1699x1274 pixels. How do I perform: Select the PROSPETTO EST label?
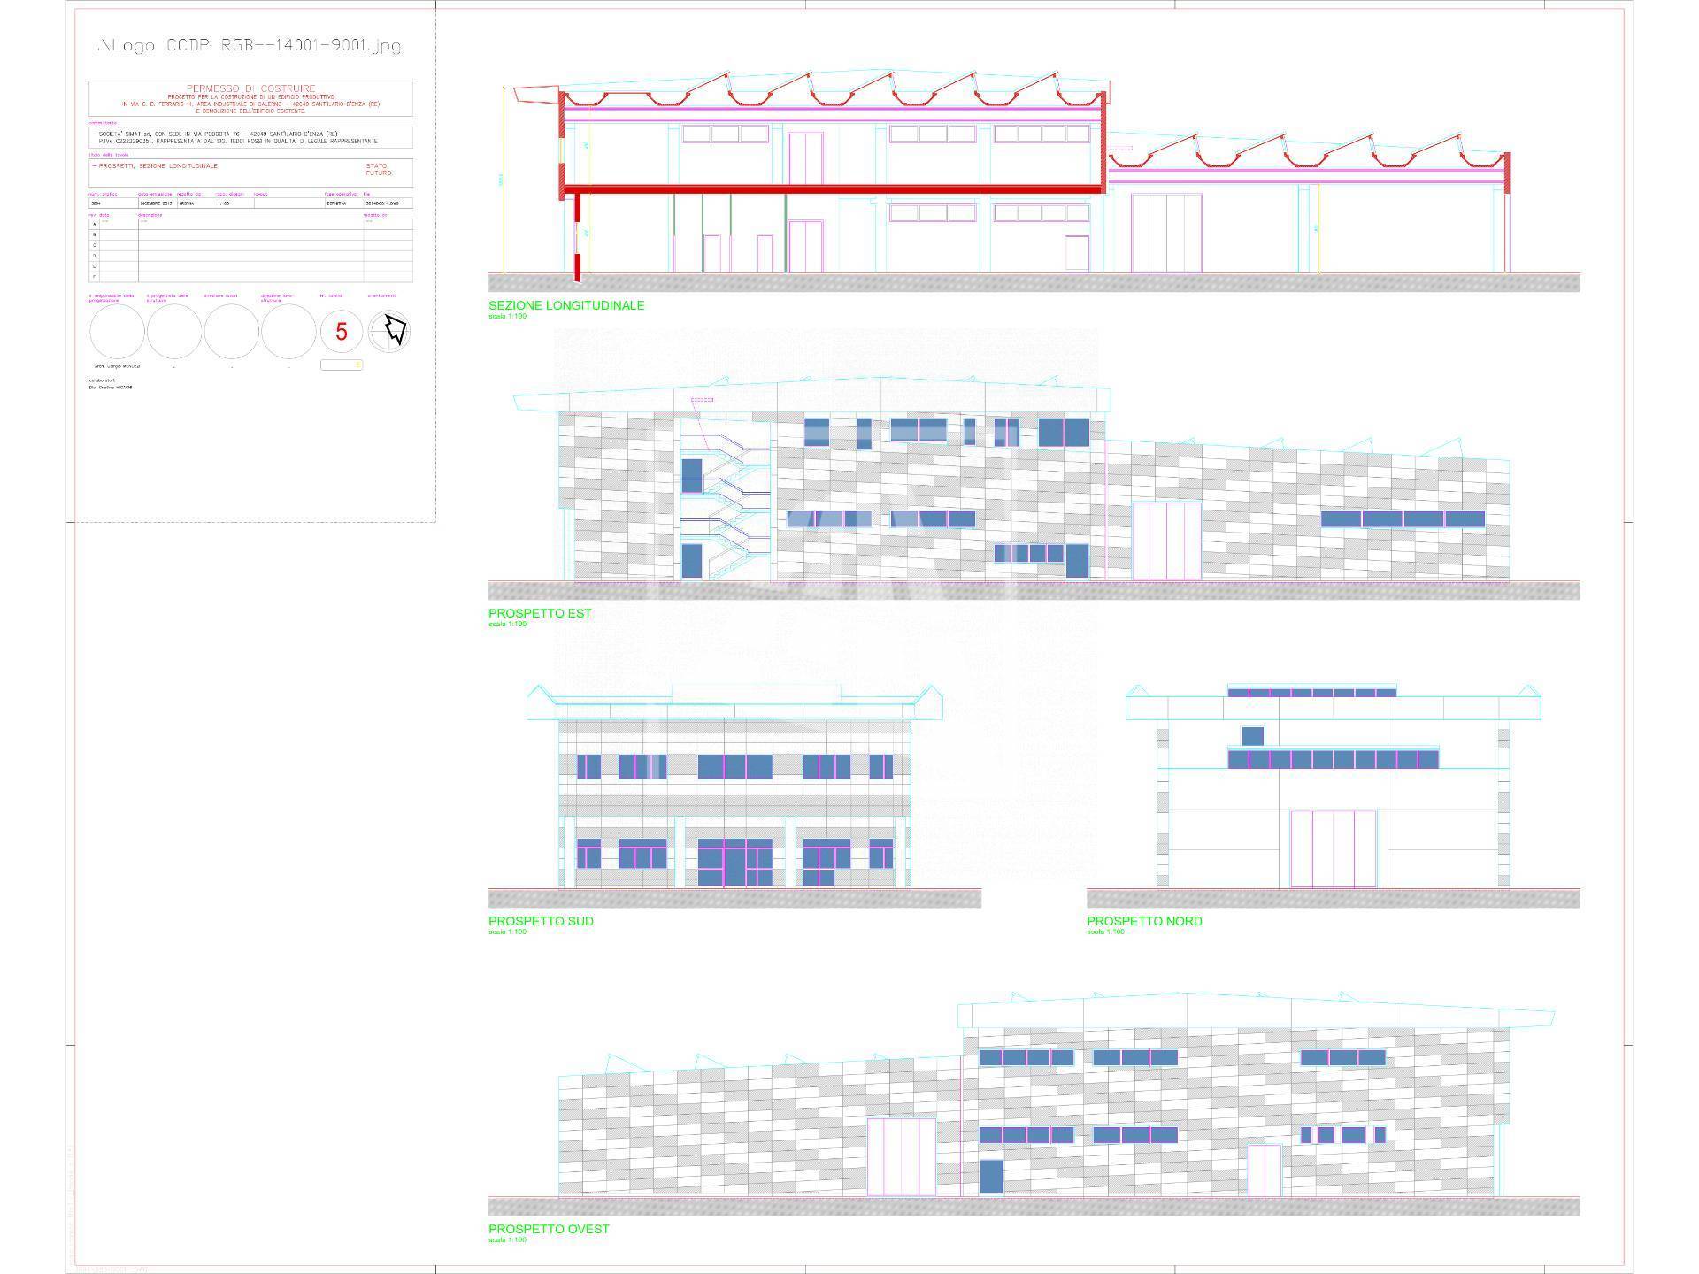540,613
